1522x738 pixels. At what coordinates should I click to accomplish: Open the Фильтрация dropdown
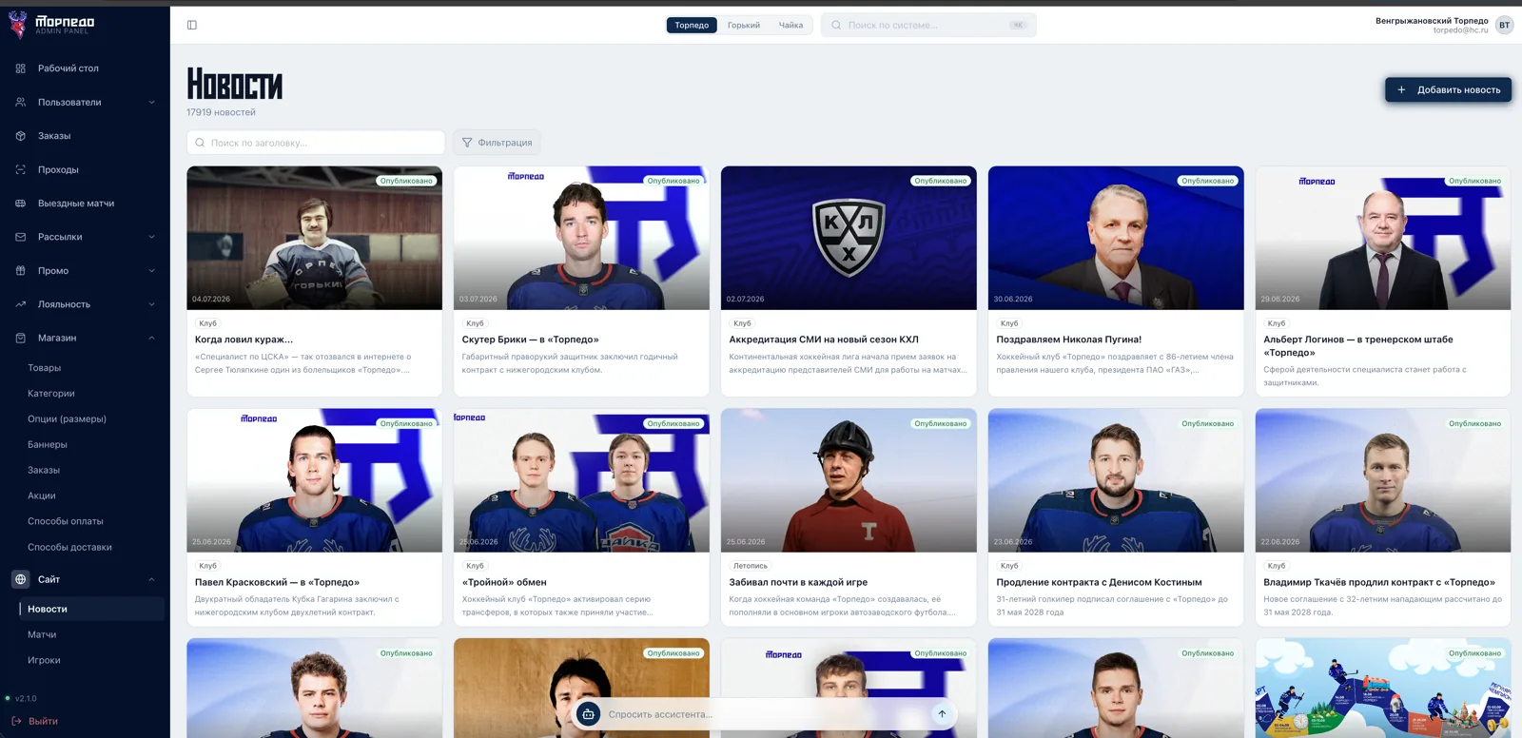tap(497, 143)
